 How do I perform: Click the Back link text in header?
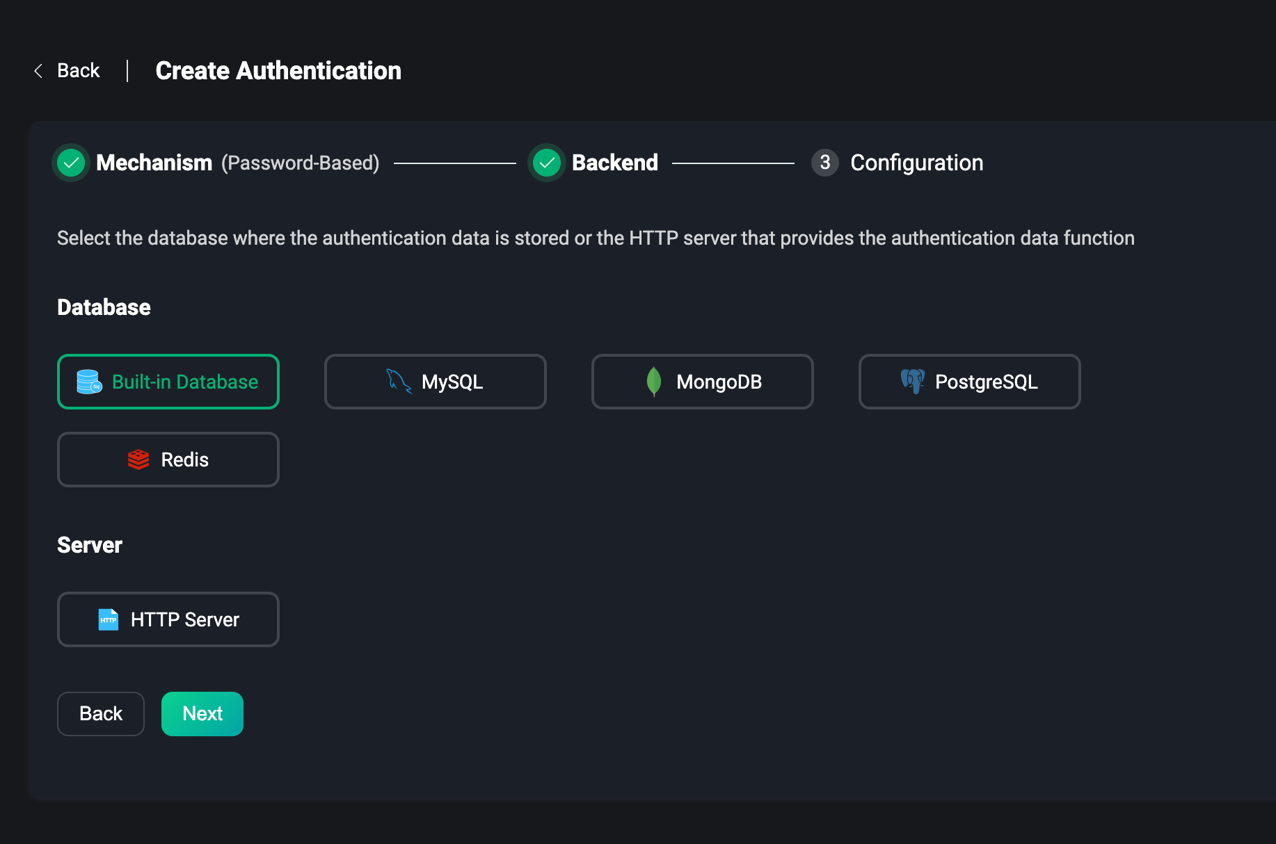[79, 71]
